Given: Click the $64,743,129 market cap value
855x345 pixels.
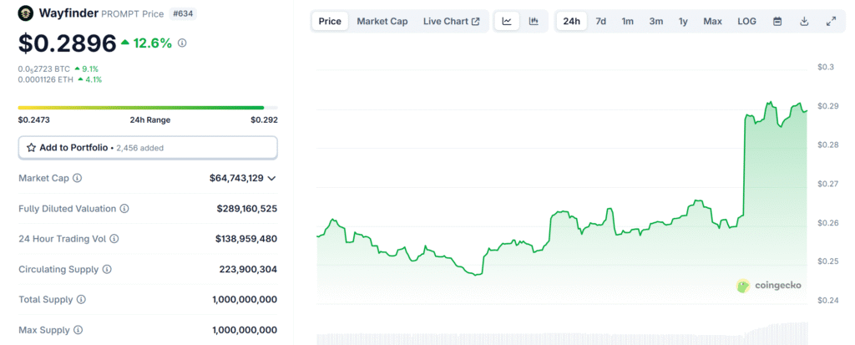Looking at the screenshot, I should coord(236,178).
